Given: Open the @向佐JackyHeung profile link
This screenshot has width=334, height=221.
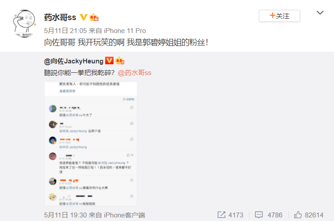Looking at the screenshot, I should 74,61.
